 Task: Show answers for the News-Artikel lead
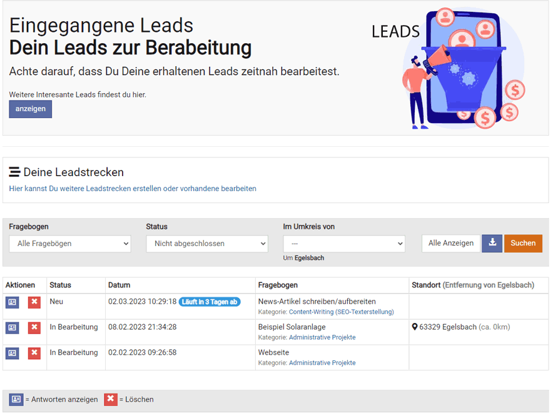tap(13, 302)
